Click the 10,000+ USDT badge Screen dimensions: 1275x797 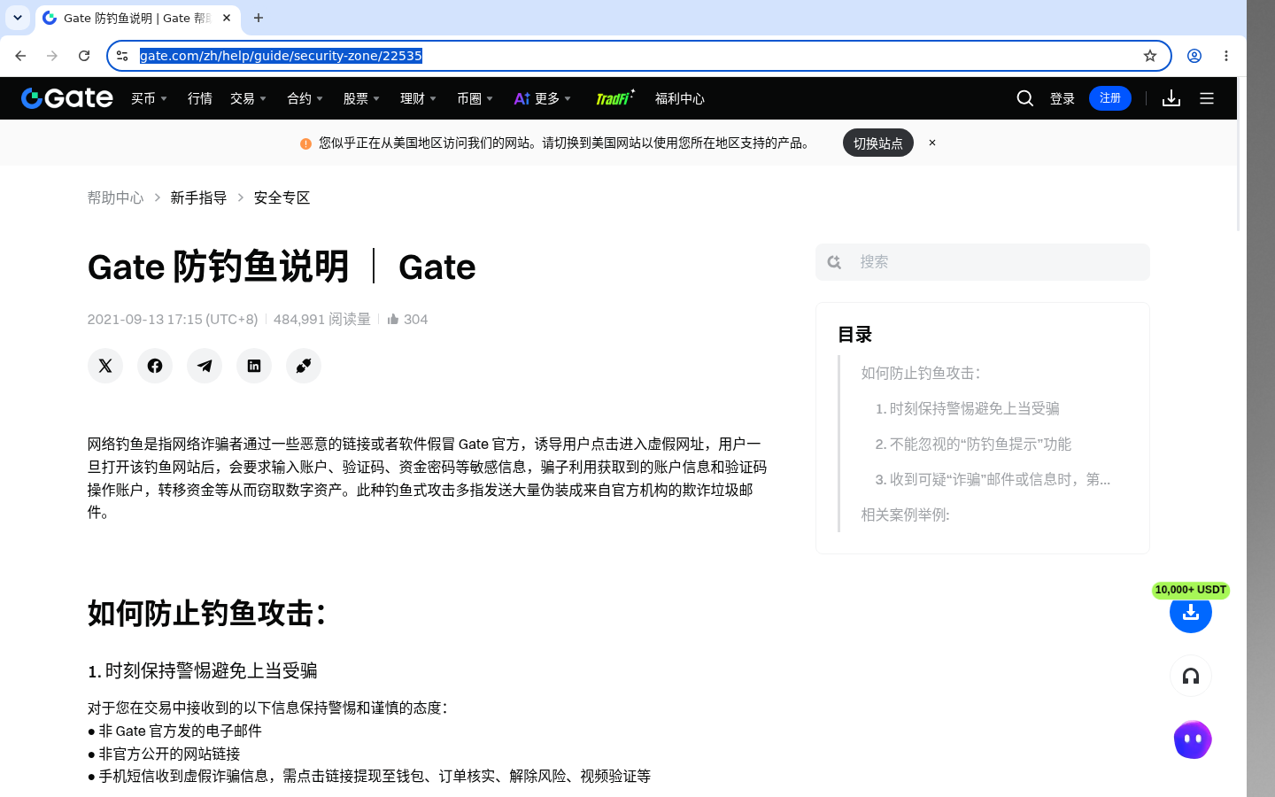1191,590
